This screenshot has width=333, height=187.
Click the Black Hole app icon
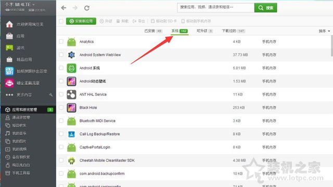click(71, 108)
